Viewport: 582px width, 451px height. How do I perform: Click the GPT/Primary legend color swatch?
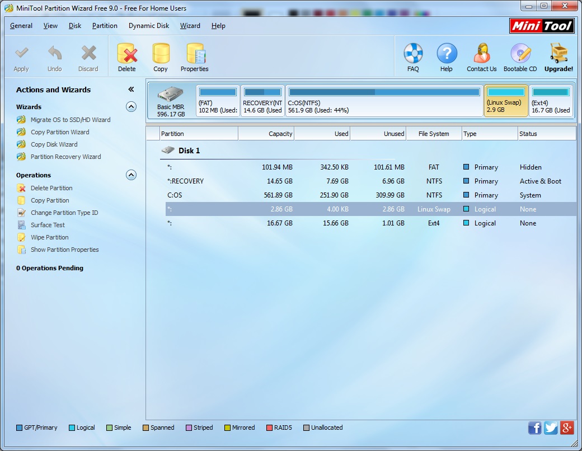(19, 427)
